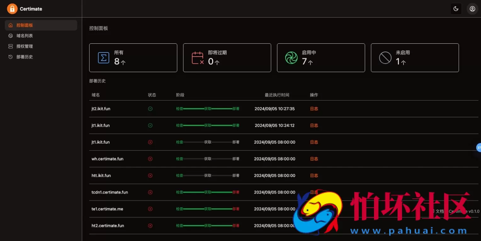
Task: Click the red error icon for te1.certimate.me
Action: [150, 209]
